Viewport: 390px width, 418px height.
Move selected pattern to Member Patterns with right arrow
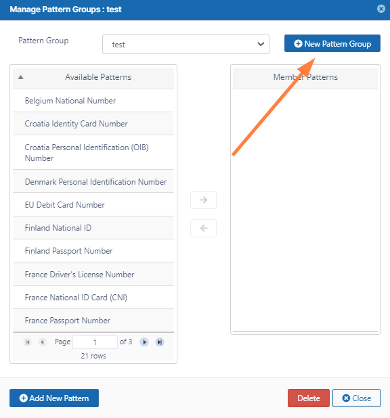pyautogui.click(x=203, y=200)
